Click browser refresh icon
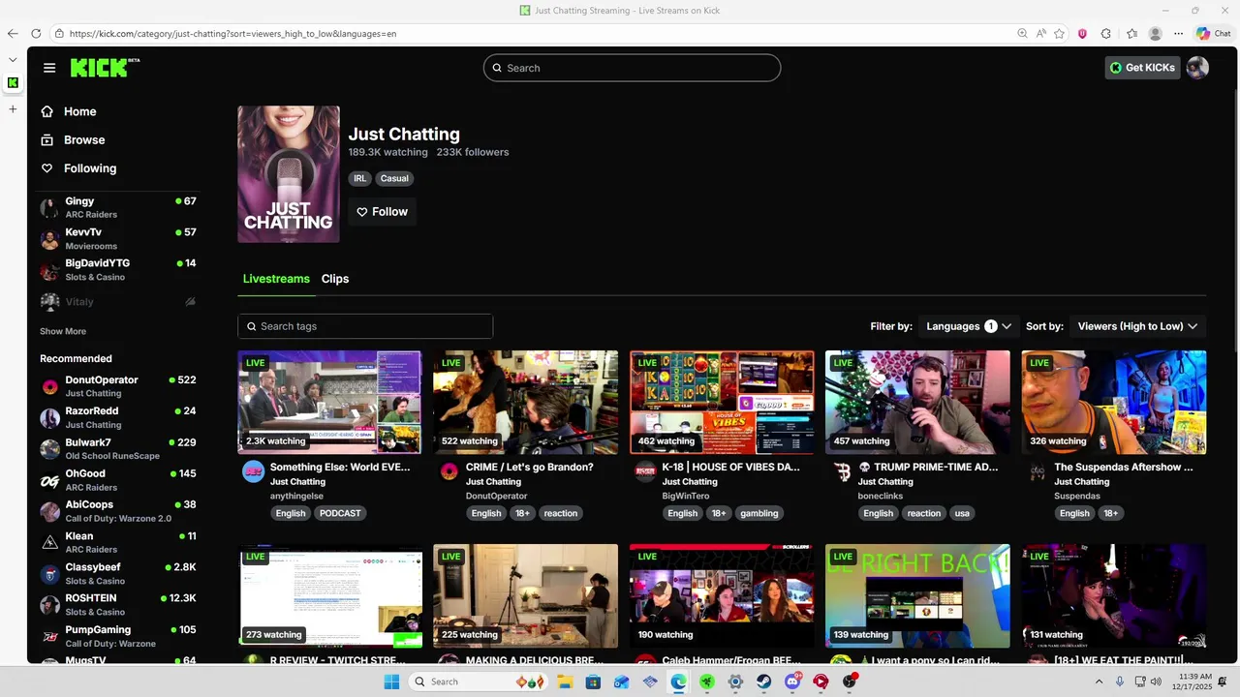This screenshot has width=1240, height=697. pyautogui.click(x=36, y=33)
